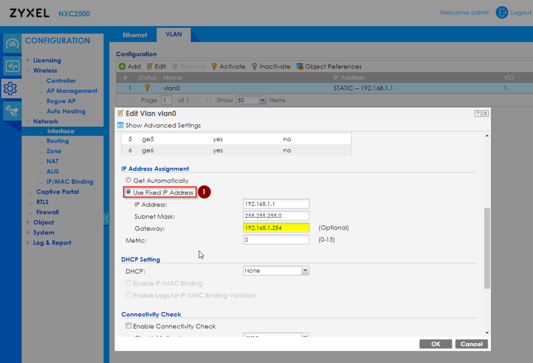533x363 pixels.
Task: Select the Configuration gear icon
Action: pyautogui.click(x=11, y=88)
